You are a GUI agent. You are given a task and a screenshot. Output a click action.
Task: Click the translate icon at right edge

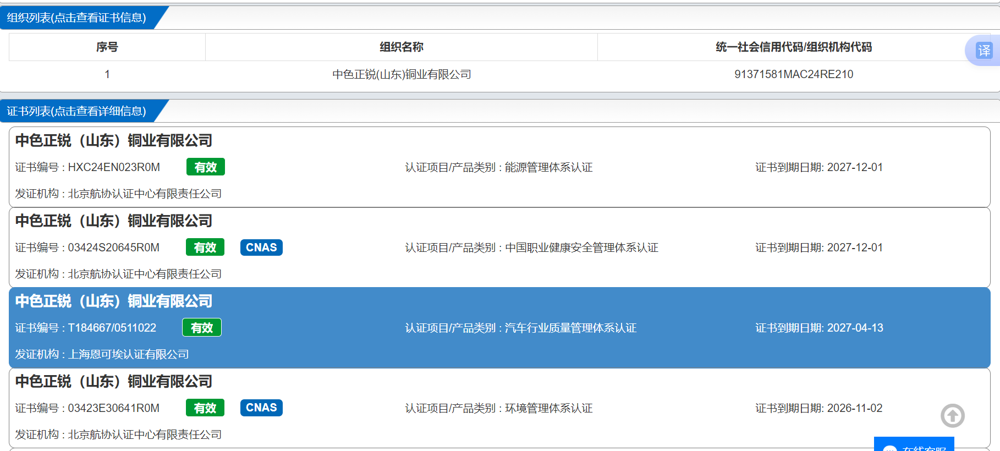coord(984,51)
